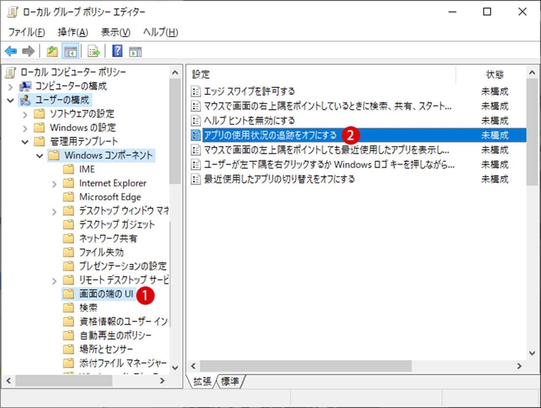Expand コンピューターの構成 node
Image resolution: width=541 pixels, height=408 pixels.
tap(11, 87)
